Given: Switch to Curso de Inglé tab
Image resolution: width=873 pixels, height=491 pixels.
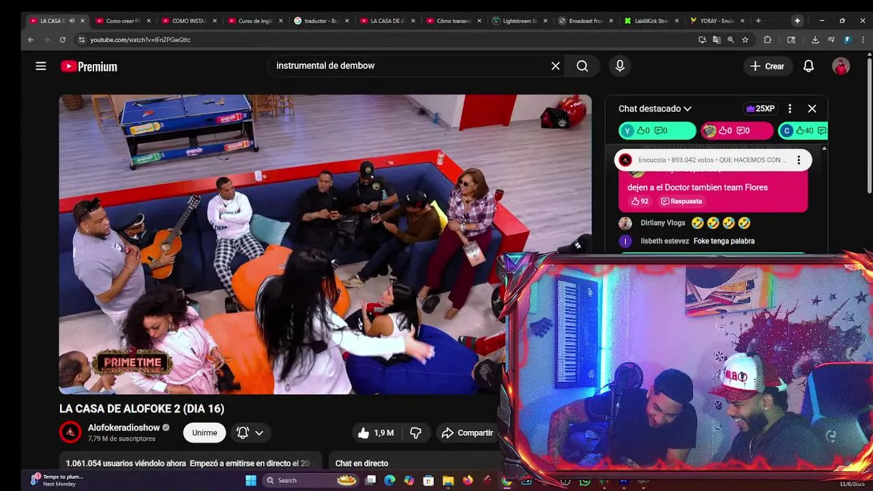Looking at the screenshot, I should click(x=254, y=21).
